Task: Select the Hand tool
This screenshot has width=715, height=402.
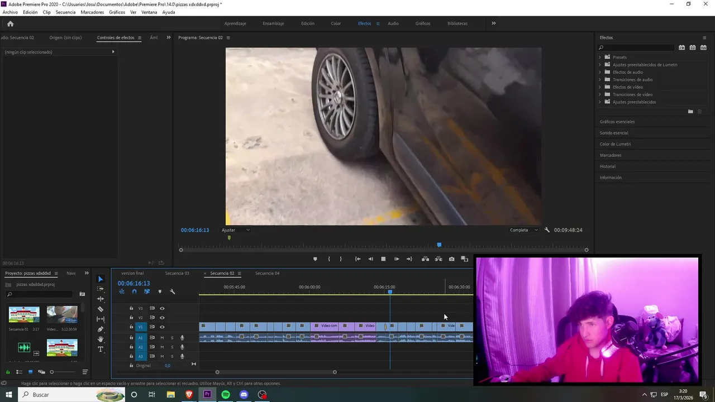Action: (x=101, y=339)
